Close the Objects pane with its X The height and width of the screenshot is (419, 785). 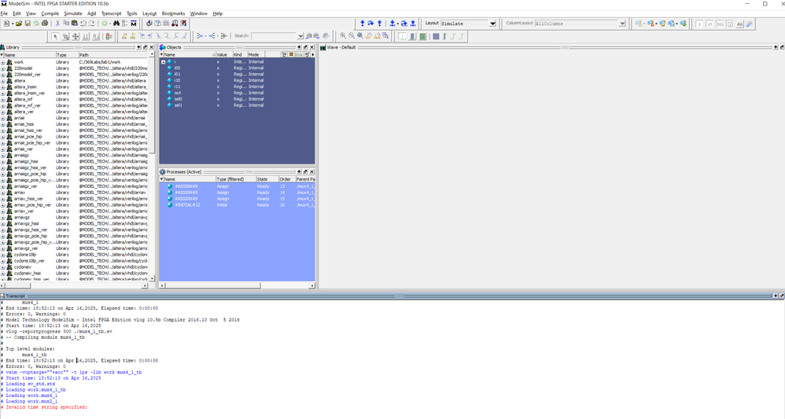[312, 47]
